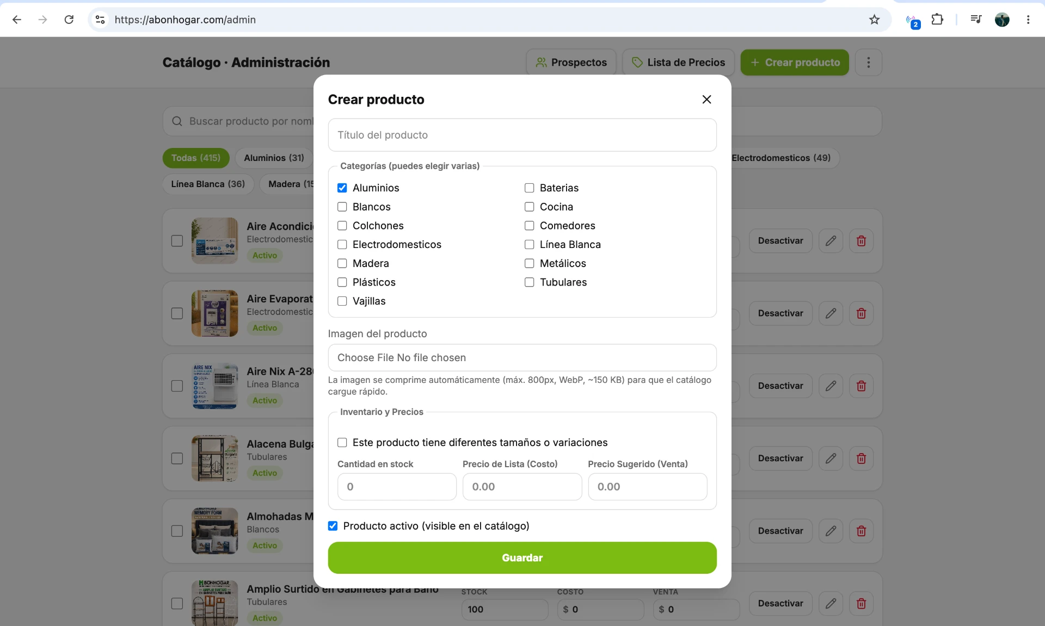Toggle Producto activo visibility checkbox
Image resolution: width=1045 pixels, height=626 pixels.
(333, 526)
